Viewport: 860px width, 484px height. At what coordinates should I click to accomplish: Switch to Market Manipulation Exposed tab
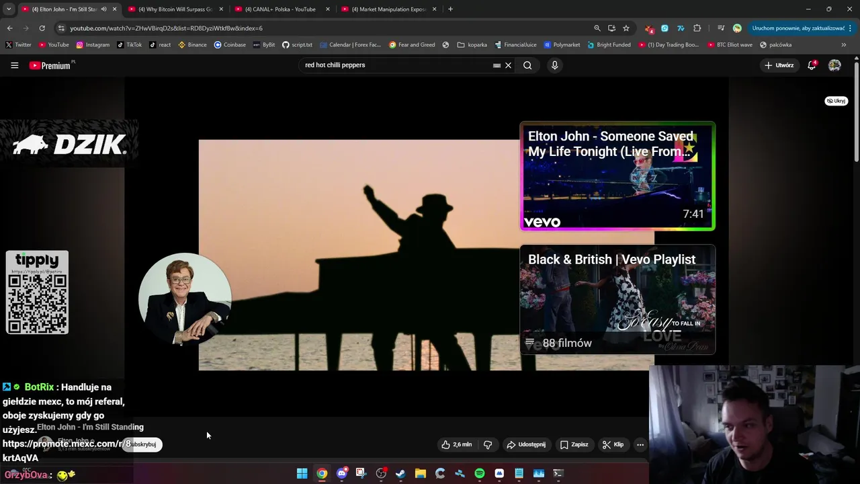[x=388, y=9]
